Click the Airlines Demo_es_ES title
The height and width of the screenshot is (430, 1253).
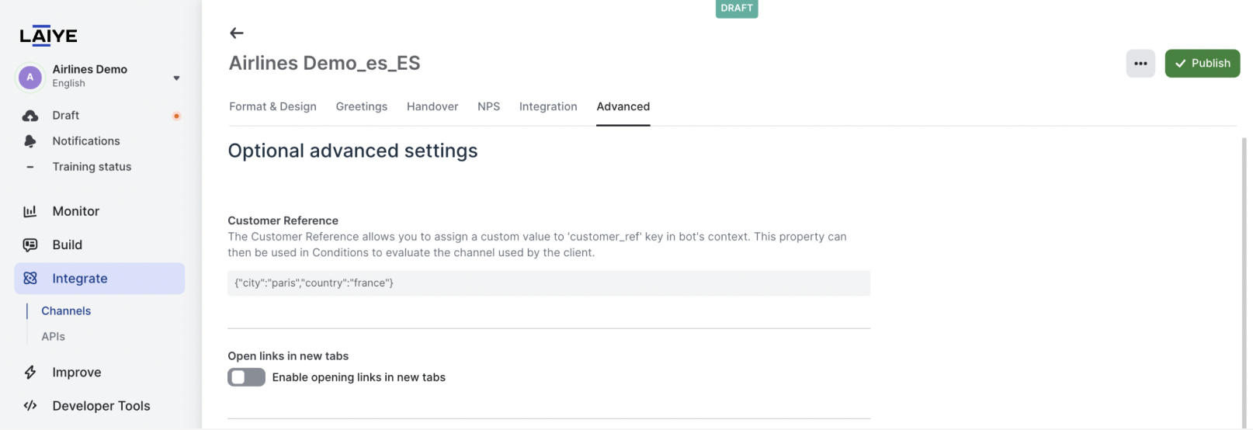325,63
